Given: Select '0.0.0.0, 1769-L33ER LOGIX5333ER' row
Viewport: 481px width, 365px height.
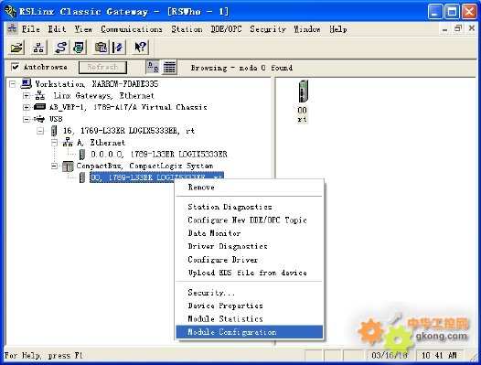Looking at the screenshot, I should (x=159, y=154).
